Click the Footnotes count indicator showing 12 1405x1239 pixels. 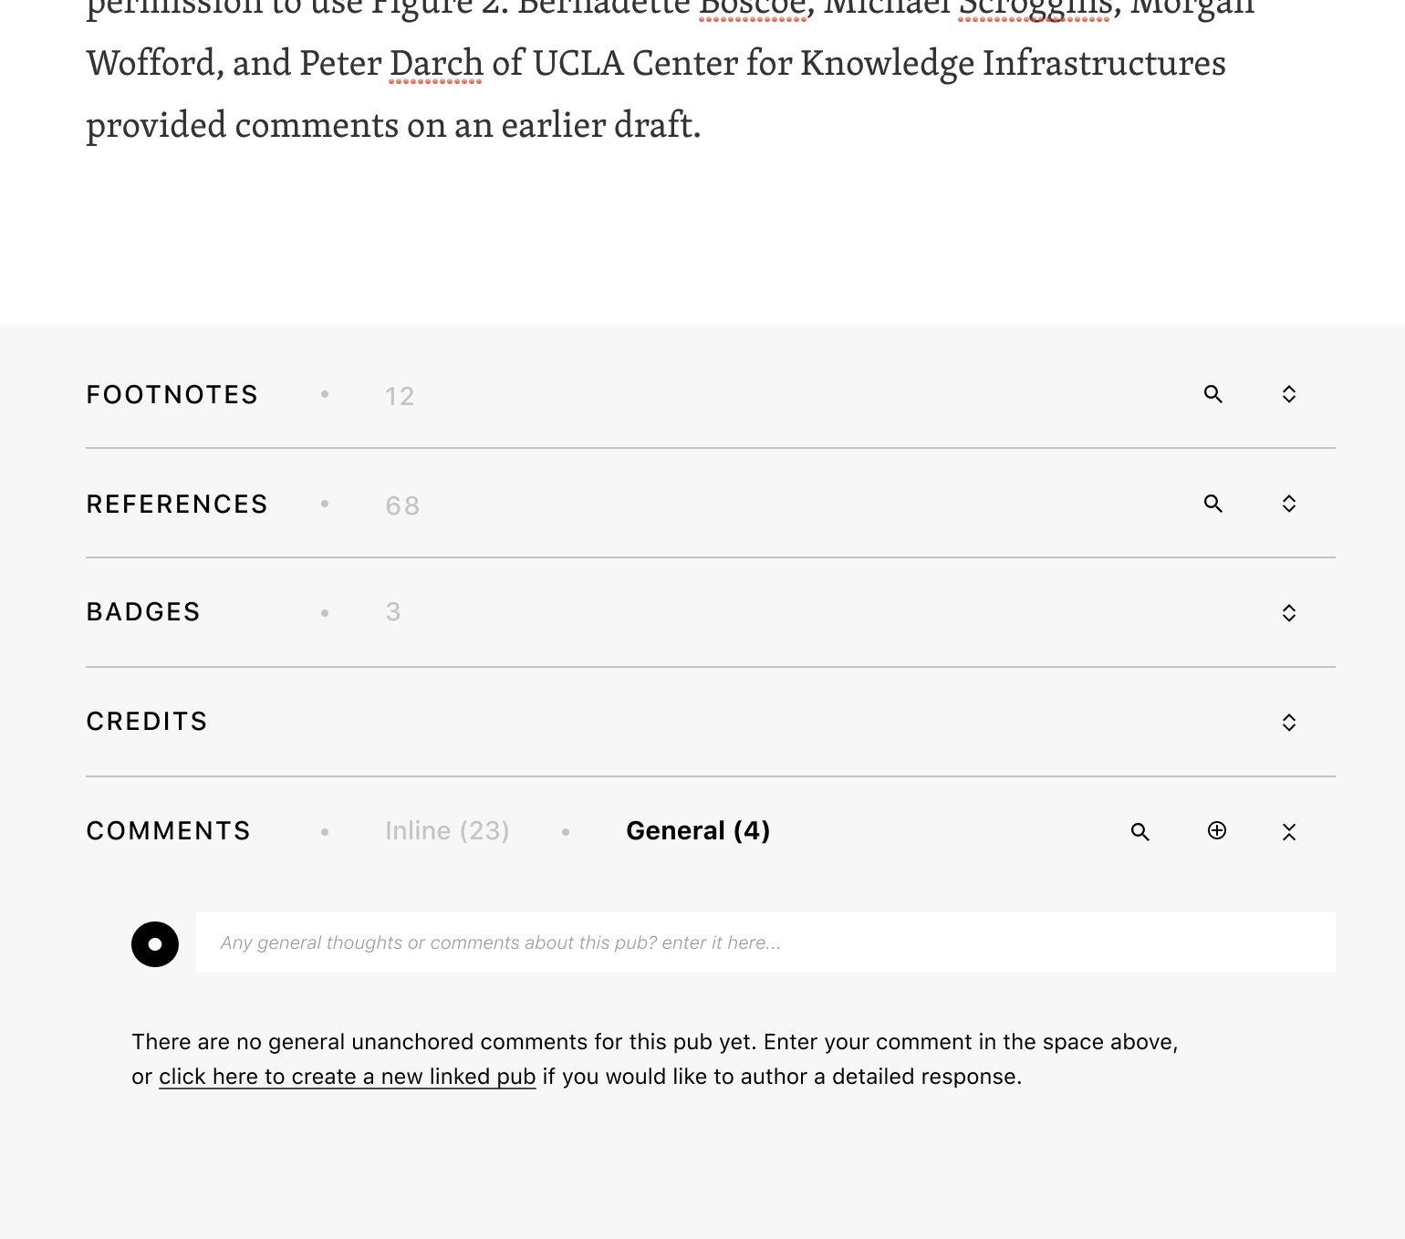point(400,395)
